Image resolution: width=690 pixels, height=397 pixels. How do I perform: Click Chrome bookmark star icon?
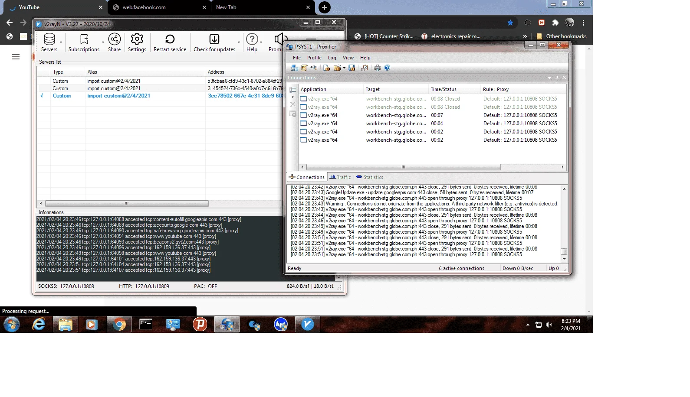tap(510, 23)
